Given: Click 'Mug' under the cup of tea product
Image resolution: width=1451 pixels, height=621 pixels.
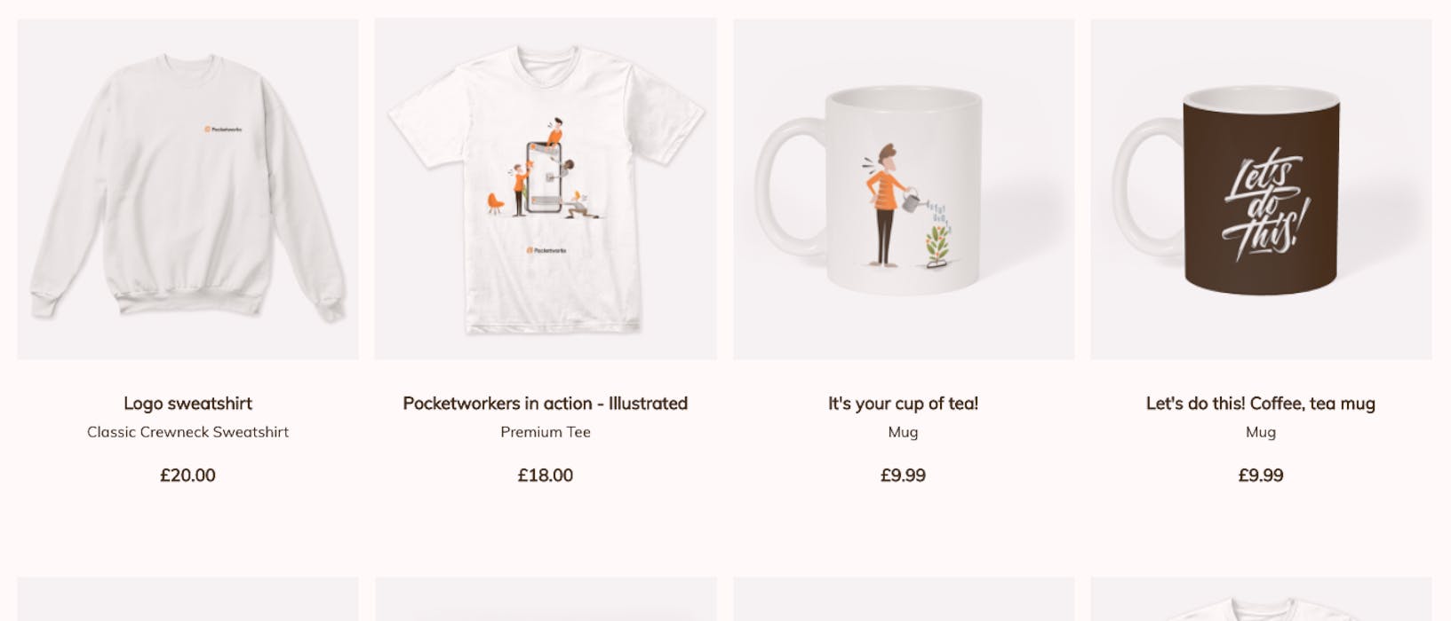Looking at the screenshot, I should pyautogui.click(x=902, y=432).
